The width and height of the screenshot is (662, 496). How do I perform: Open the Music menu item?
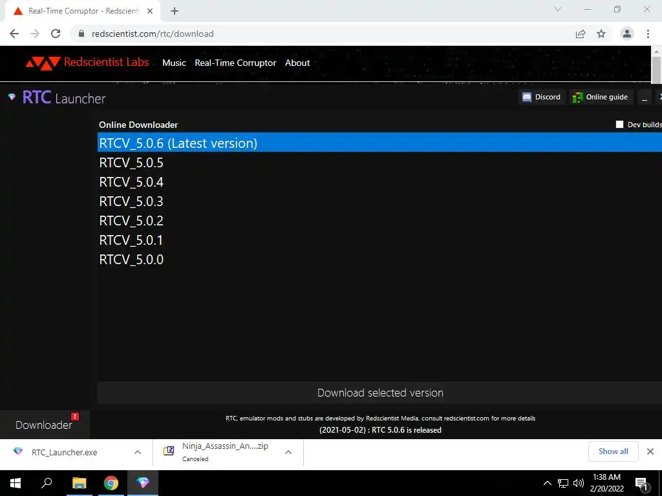pos(174,63)
